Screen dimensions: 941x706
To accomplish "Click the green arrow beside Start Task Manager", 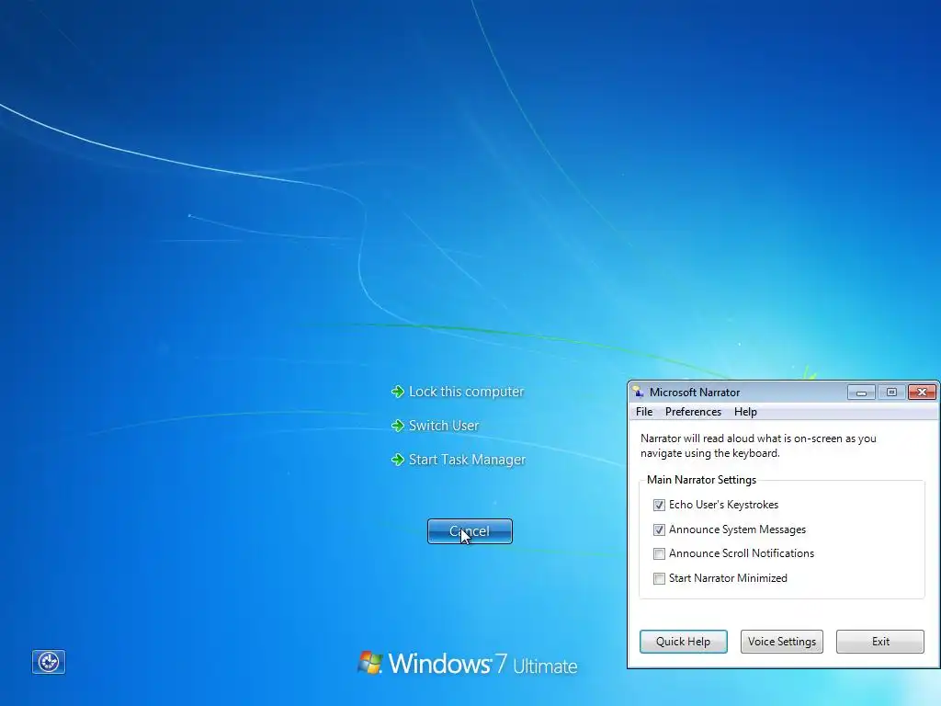I will click(397, 460).
